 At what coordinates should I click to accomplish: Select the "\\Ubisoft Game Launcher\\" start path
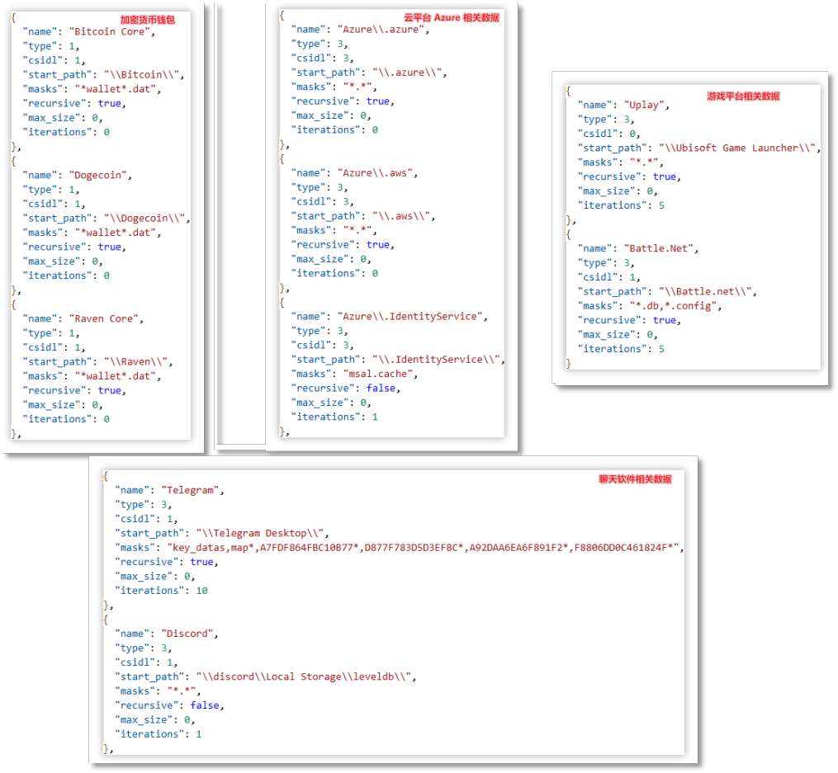point(737,148)
